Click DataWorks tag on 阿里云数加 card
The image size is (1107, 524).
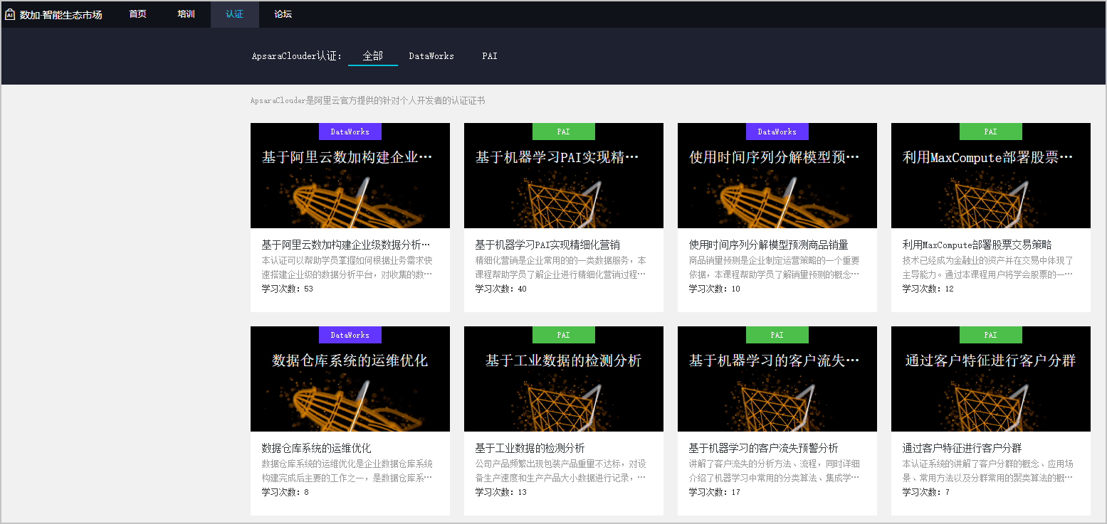click(350, 132)
